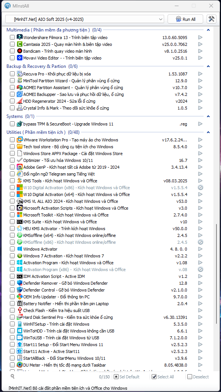Click the VMware Workstation Pro icon
Screen dimensions: 221x392
(x=19, y=140)
